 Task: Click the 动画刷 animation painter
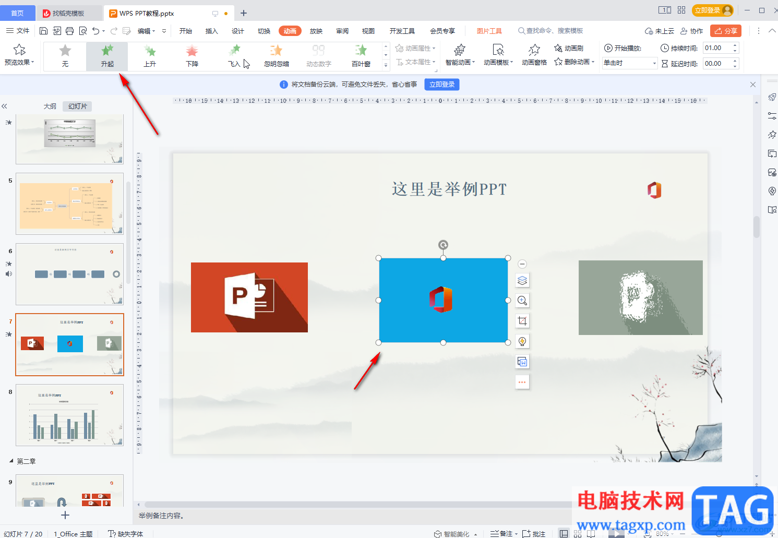coord(569,49)
